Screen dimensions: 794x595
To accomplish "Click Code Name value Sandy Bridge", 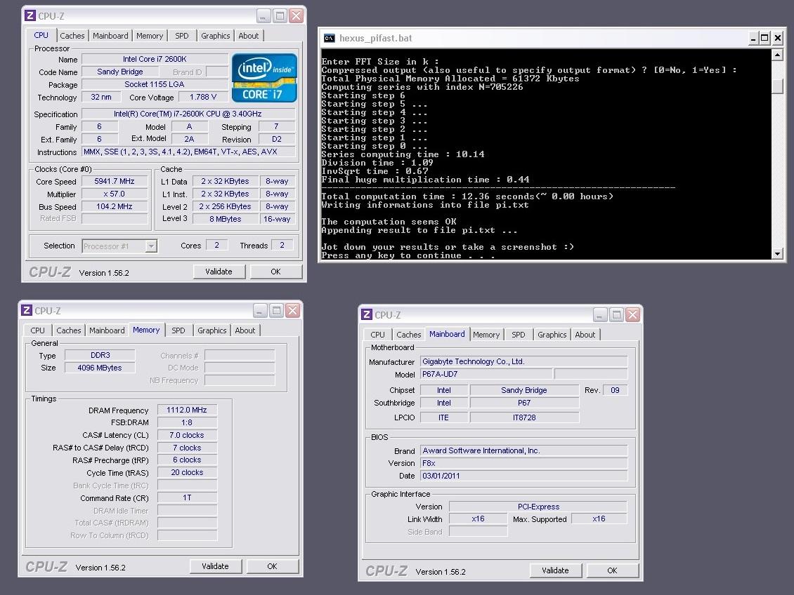I will (120, 72).
